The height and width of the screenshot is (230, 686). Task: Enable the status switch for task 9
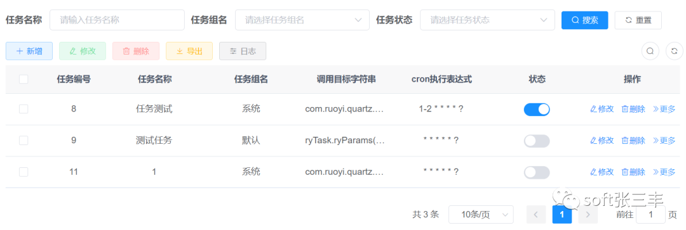point(537,141)
